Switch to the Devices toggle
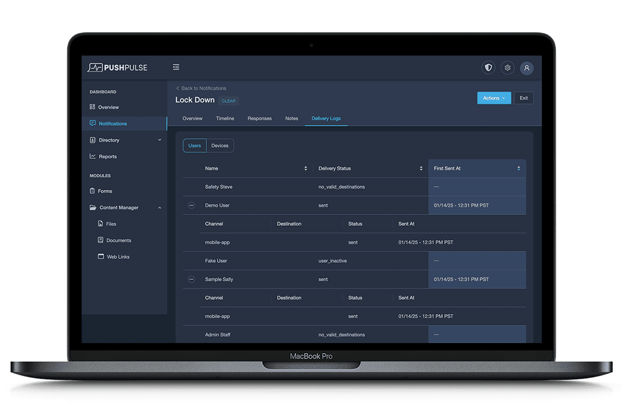The height and width of the screenshot is (415, 623). coord(220,145)
